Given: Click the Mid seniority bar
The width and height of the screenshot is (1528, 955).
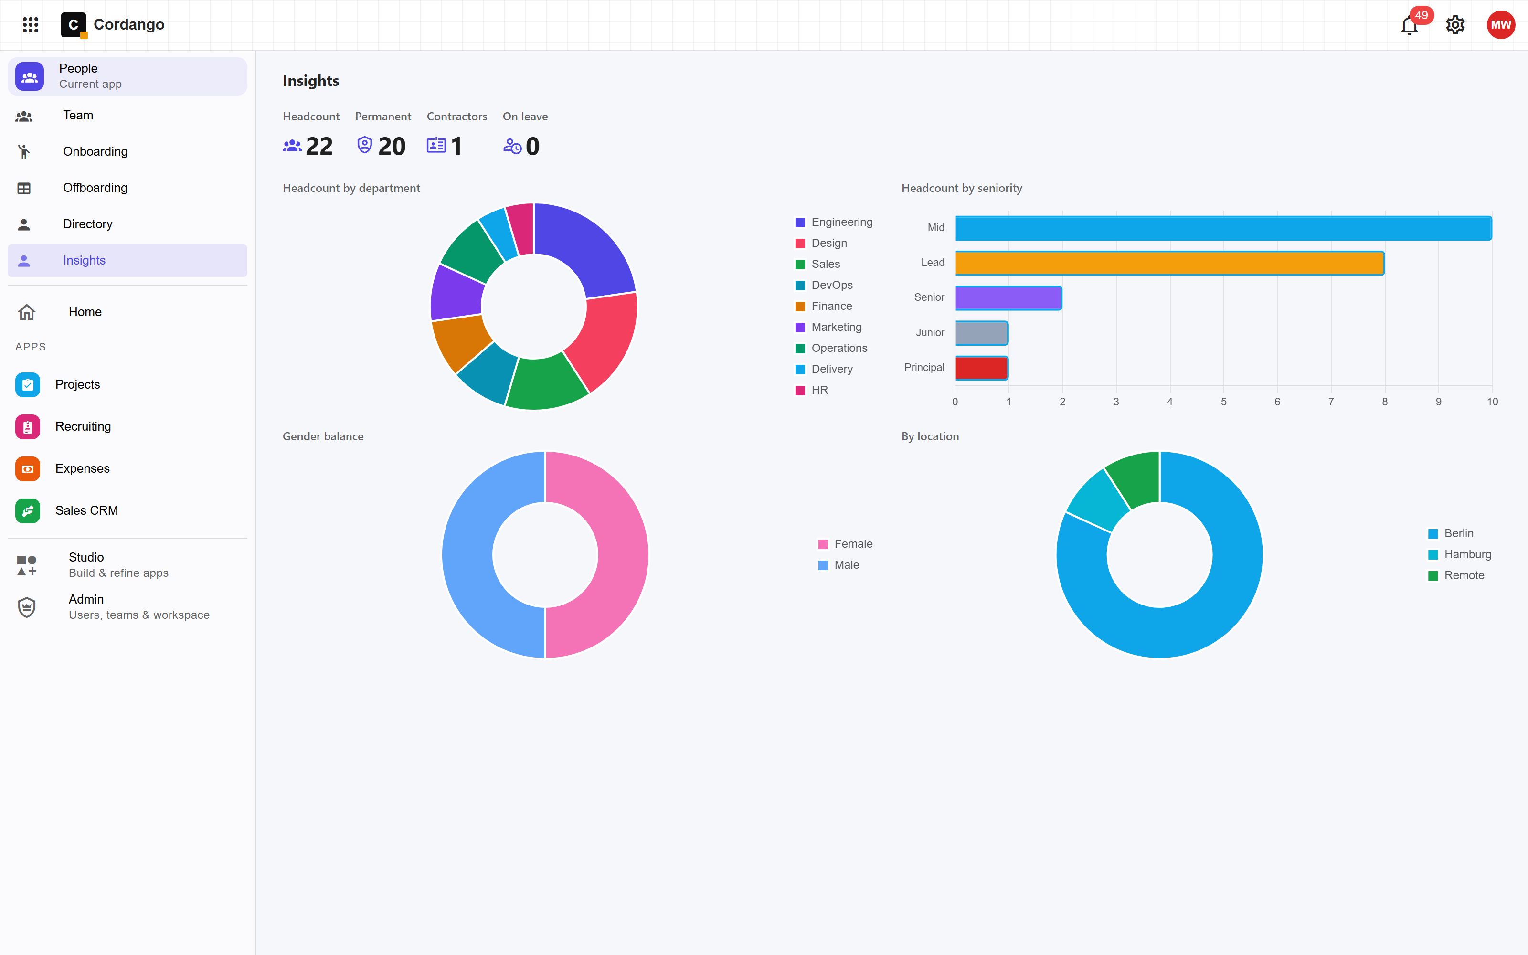Looking at the screenshot, I should point(1223,228).
